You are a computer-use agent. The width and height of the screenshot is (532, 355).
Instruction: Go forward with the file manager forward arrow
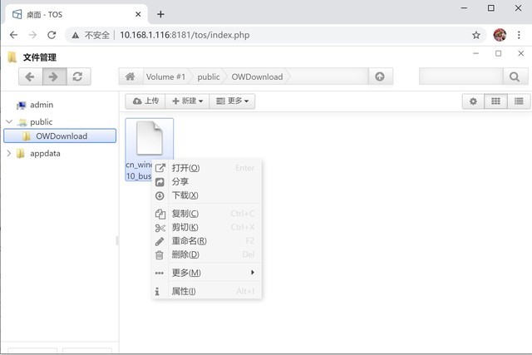pyautogui.click(x=54, y=76)
